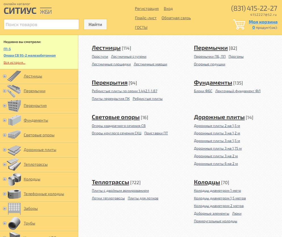Open Дорожные плиты 3 на 1,75 м
Screen dimensions: 282x237
pyautogui.click(x=218, y=148)
